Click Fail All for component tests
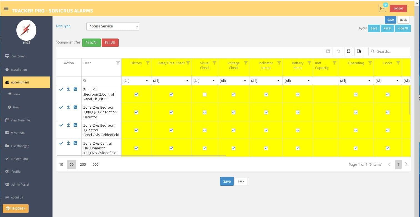This screenshot has height=217, width=420. [110, 42]
